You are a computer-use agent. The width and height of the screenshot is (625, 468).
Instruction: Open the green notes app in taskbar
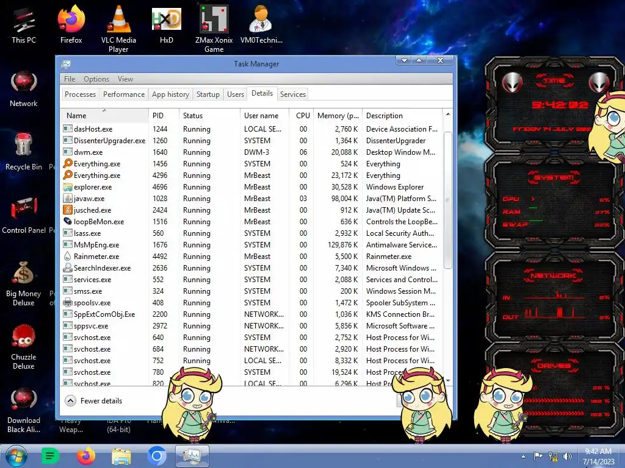tap(50, 456)
